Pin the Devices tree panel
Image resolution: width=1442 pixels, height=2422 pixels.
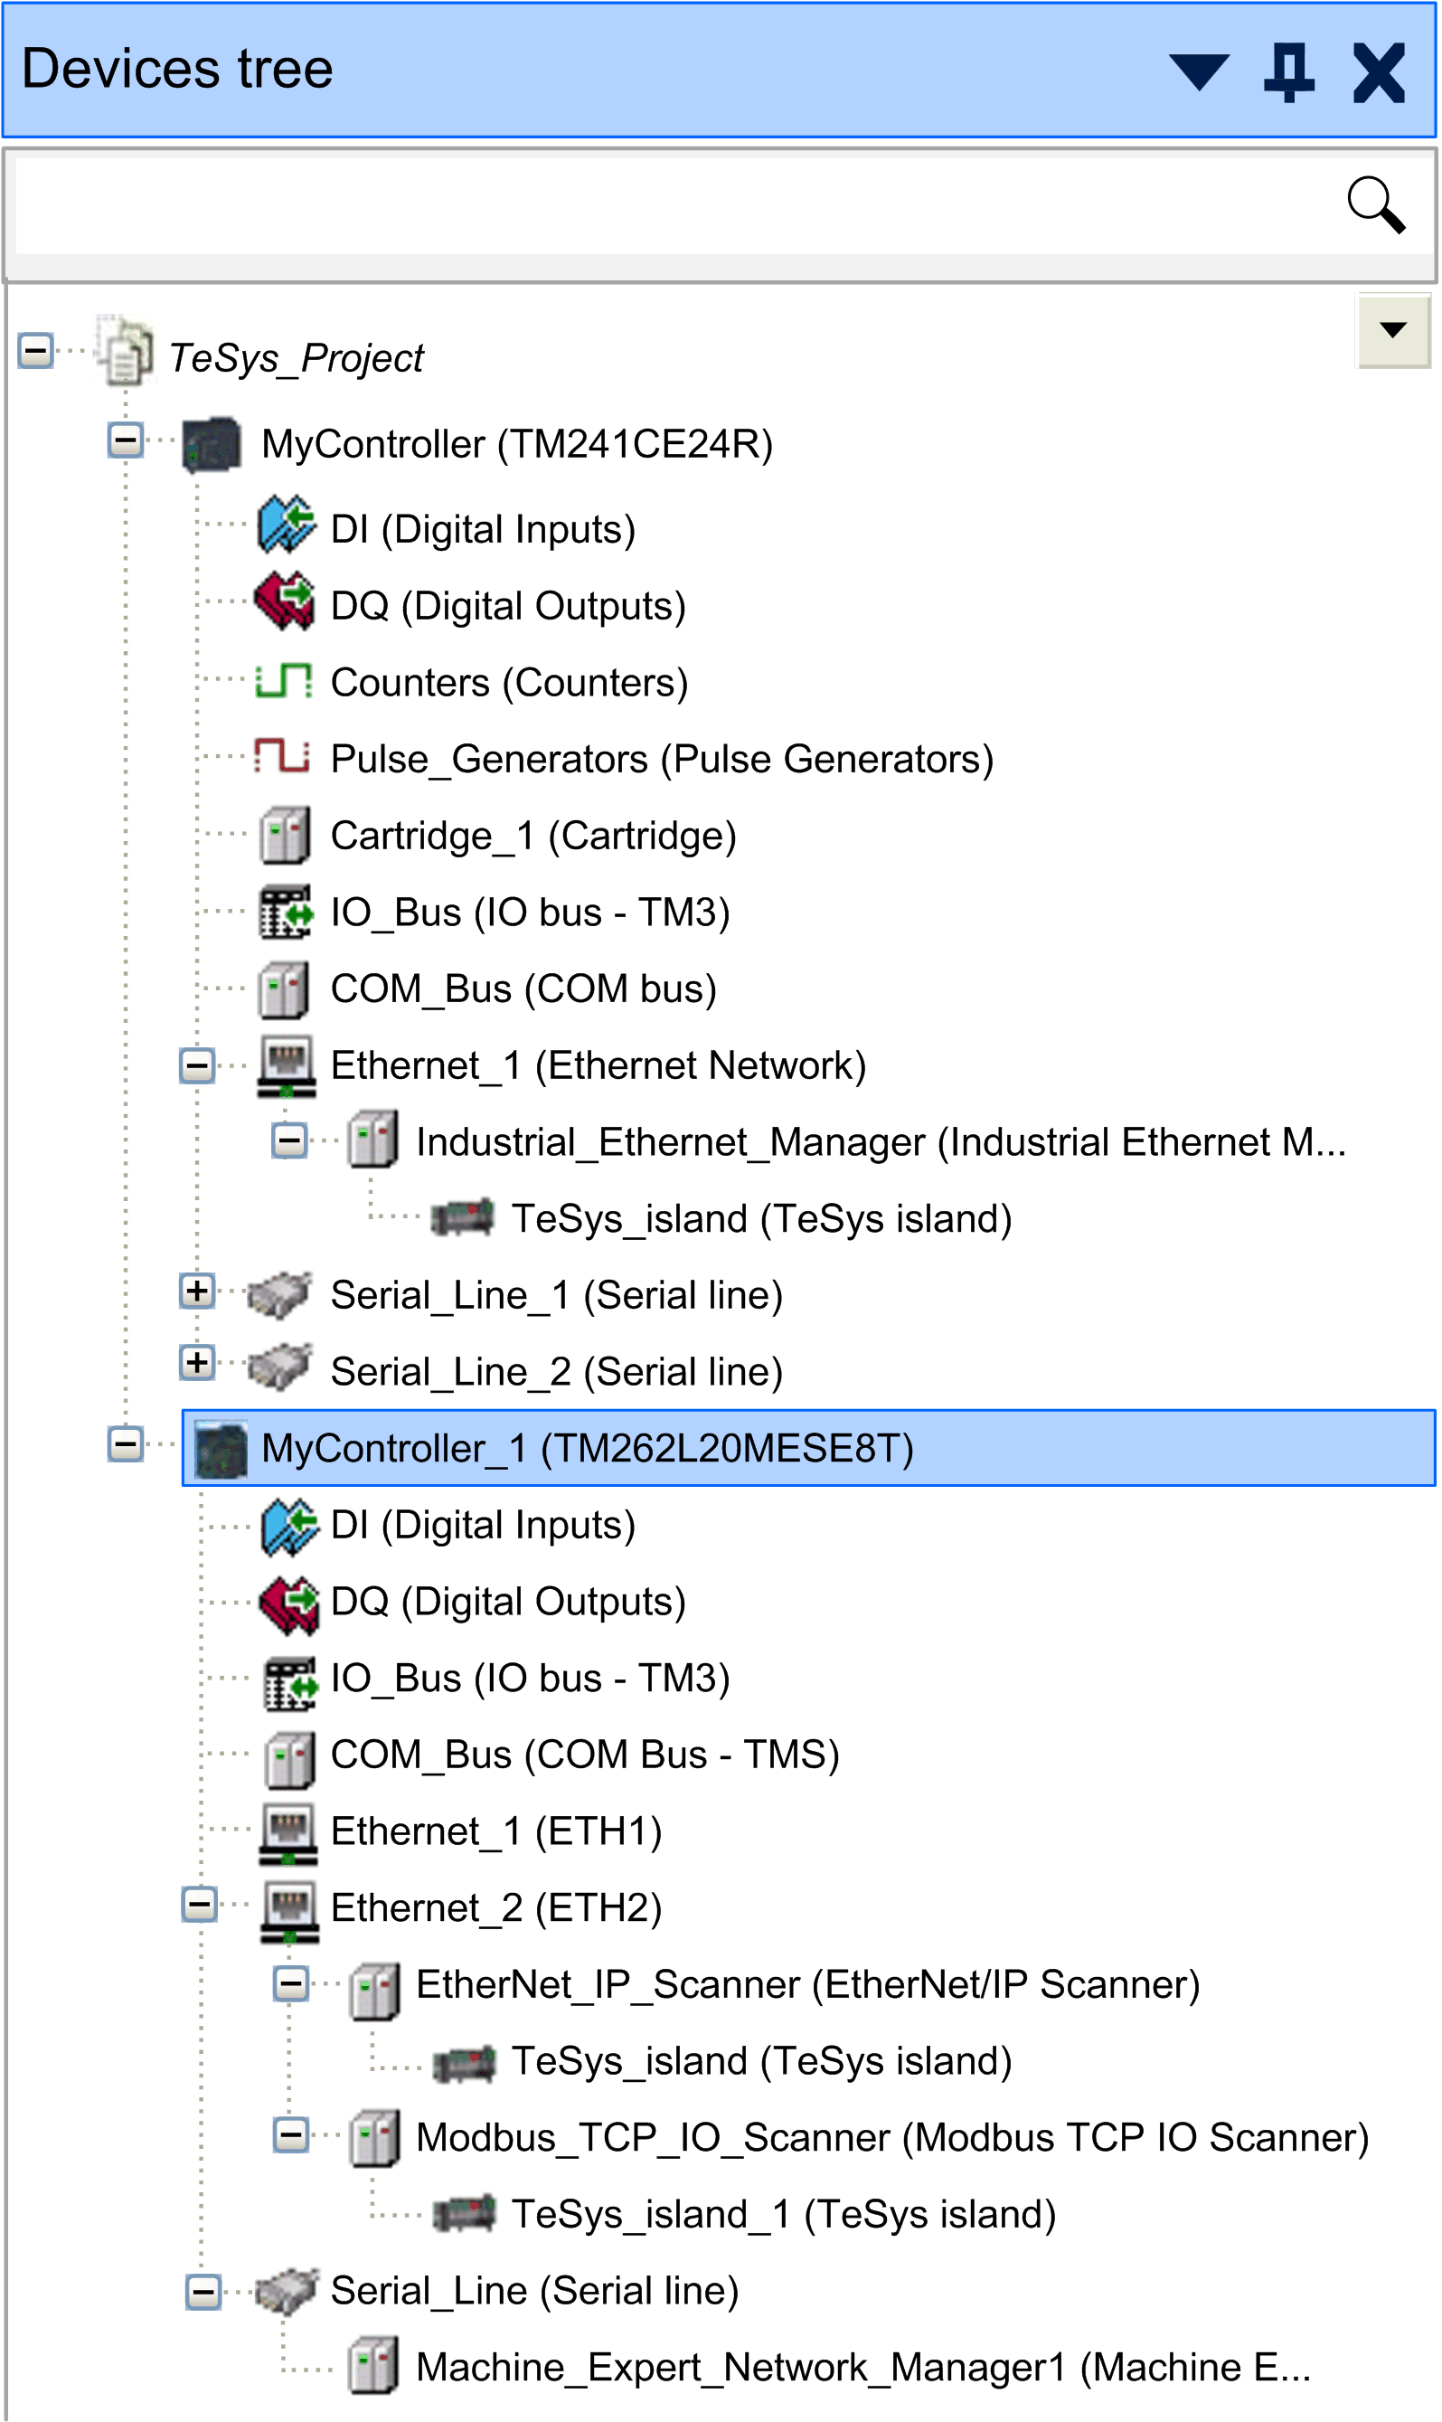tap(1288, 73)
